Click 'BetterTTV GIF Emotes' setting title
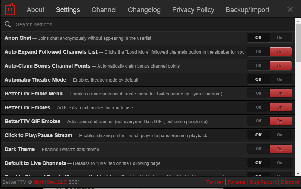The image size is (301, 189). [x=32, y=121]
